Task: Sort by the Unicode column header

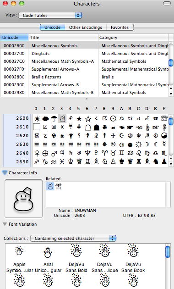Action: [14, 38]
